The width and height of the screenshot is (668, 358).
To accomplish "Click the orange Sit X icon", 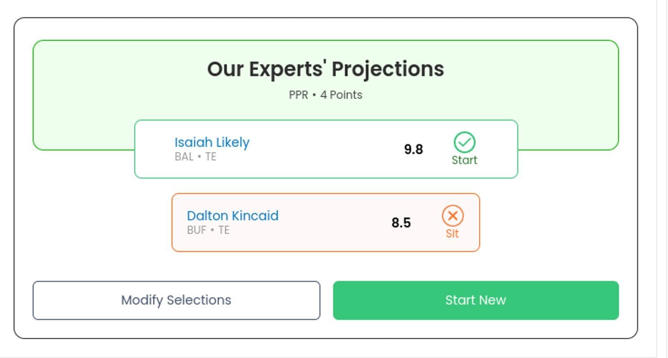I will (453, 216).
